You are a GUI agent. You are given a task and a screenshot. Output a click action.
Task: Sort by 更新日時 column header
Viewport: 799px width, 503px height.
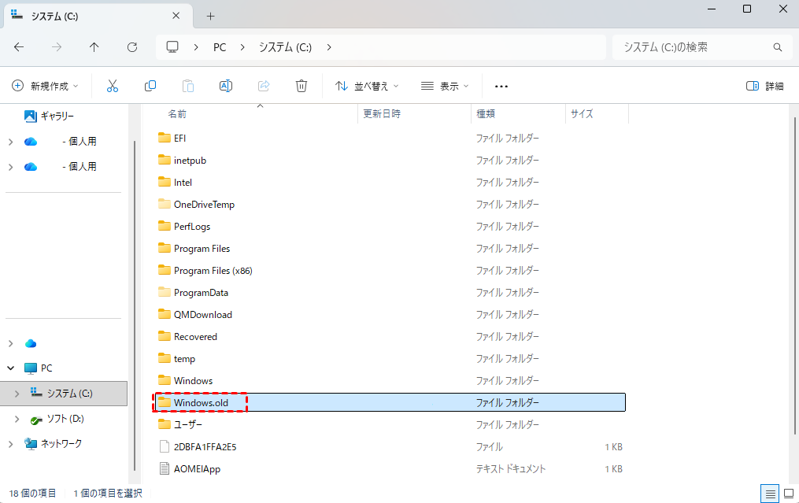point(383,113)
